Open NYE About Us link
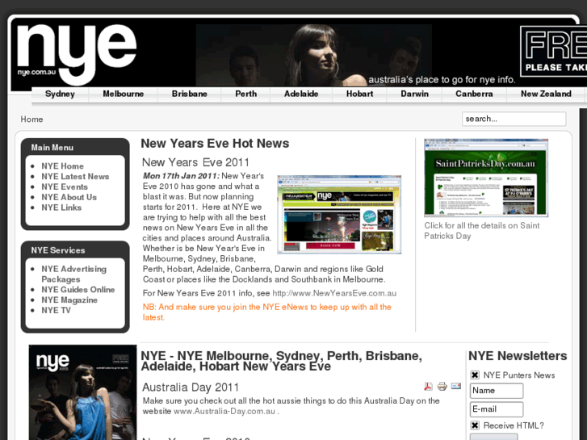 (x=69, y=197)
